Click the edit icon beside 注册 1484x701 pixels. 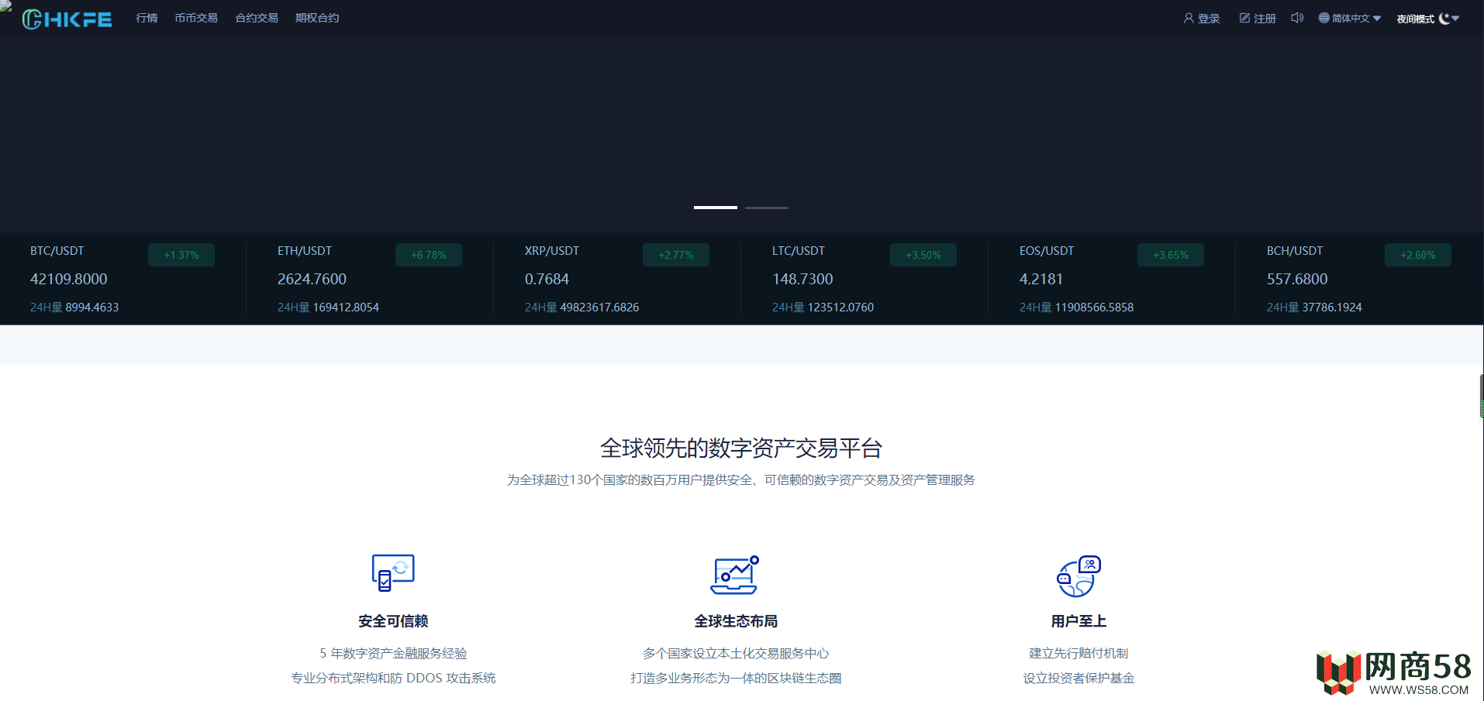click(x=1244, y=18)
